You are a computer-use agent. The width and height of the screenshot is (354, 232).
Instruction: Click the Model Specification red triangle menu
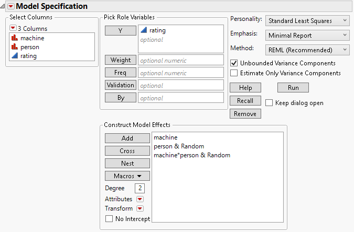point(10,6)
